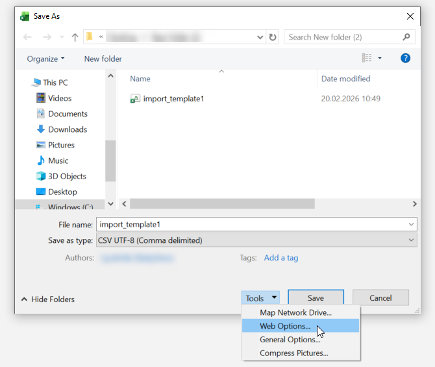Select the import_template1 file
The width and height of the screenshot is (435, 367).
173,99
